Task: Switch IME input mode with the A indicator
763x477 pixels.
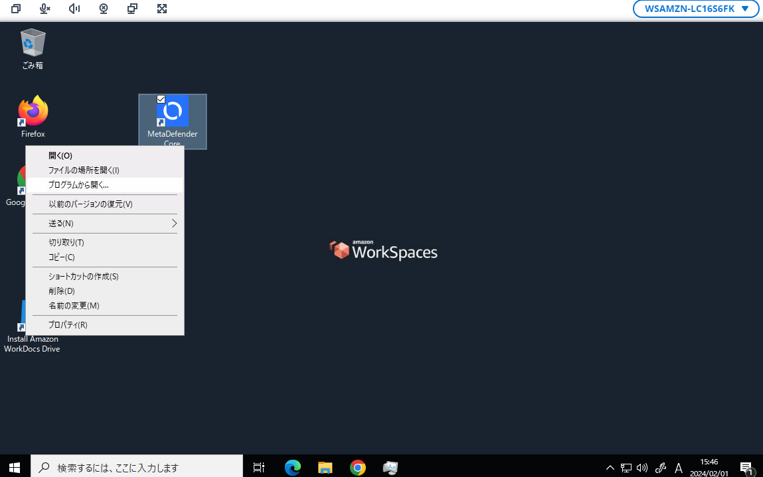Action: click(x=679, y=467)
